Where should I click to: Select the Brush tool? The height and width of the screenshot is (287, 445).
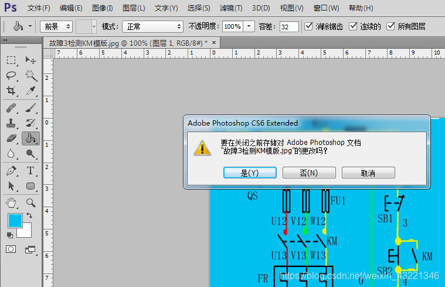click(x=30, y=108)
